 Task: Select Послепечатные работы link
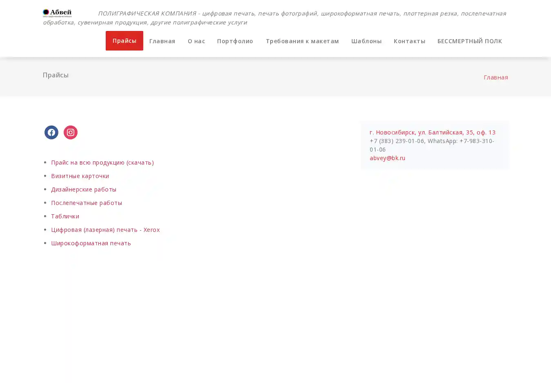[x=87, y=203]
